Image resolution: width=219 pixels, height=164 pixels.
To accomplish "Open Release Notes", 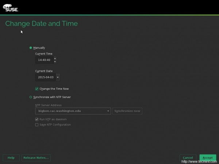I will coord(36,158).
